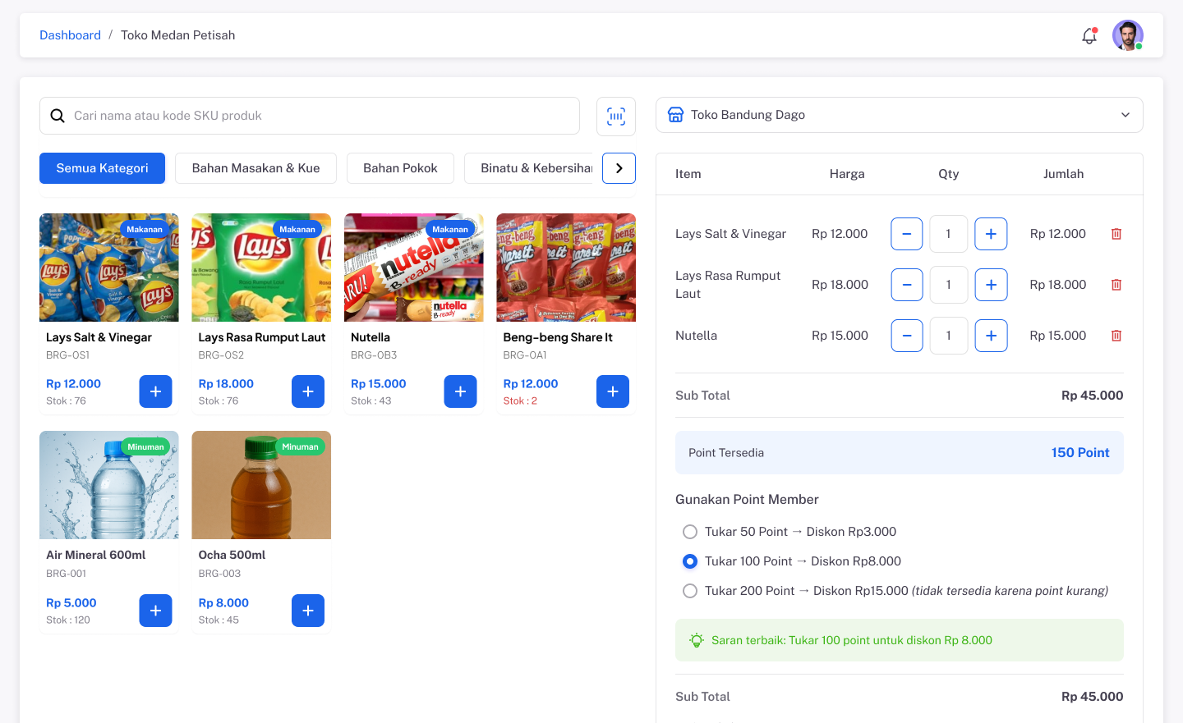Filter by Bahan Pokok category
Viewport: 1183px width, 723px height.
(400, 168)
